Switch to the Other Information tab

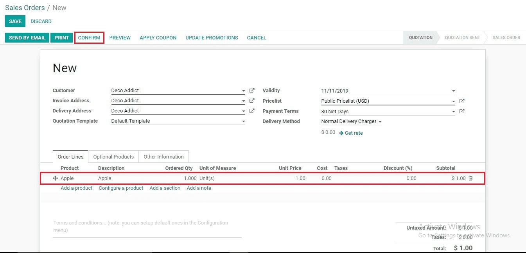coord(163,157)
